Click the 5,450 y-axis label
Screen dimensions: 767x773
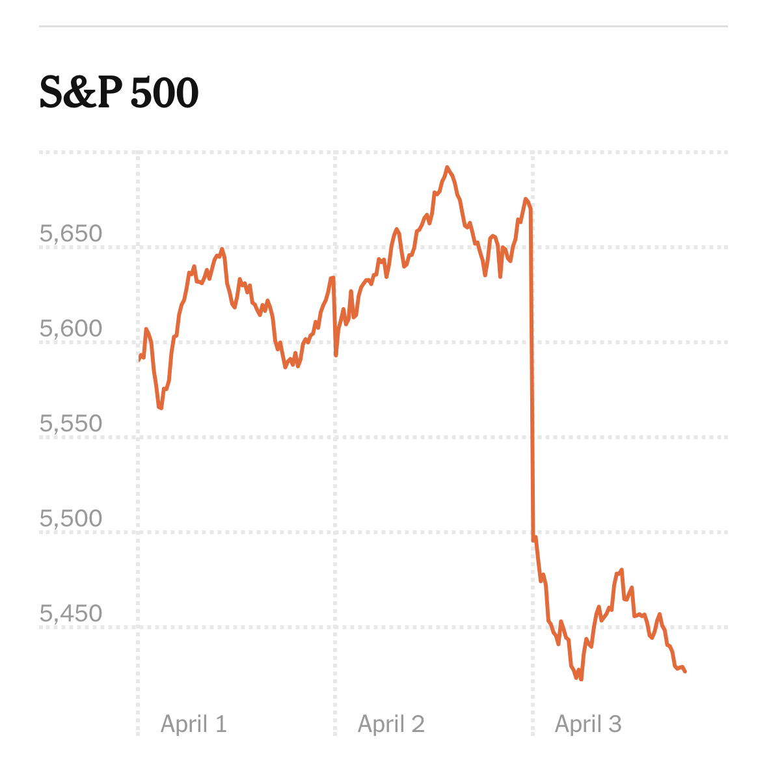71,614
